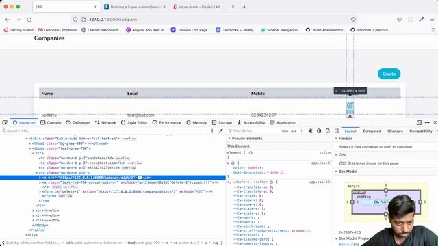
Task: Collapse the tbody text-gray-700 node
Action: pos(30,148)
